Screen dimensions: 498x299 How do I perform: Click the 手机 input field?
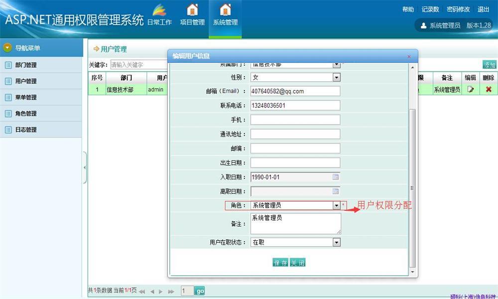[295, 120]
